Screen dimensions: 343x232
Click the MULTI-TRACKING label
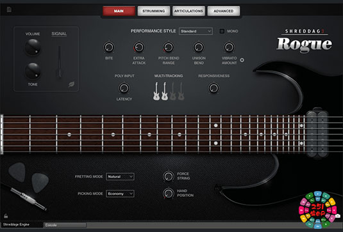(169, 76)
